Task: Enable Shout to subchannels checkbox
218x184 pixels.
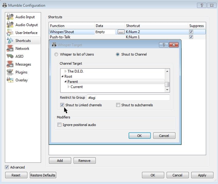Action: coord(118,105)
